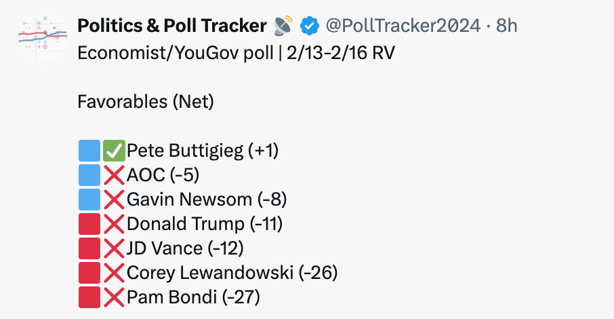Click the @PollTracker2024 handle

click(x=406, y=26)
